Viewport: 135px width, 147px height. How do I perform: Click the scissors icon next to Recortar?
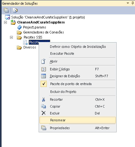pyautogui.click(x=44, y=99)
